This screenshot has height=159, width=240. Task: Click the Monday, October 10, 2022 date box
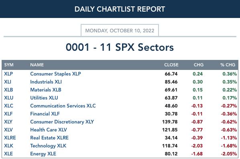(x=120, y=30)
